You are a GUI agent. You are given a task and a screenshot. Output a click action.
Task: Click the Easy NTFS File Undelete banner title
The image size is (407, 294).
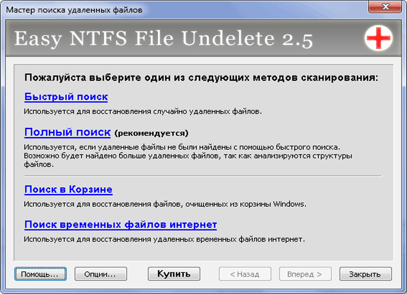(x=163, y=39)
